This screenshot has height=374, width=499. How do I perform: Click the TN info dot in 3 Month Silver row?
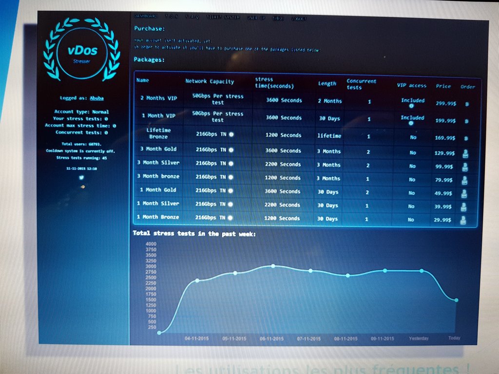point(231,164)
